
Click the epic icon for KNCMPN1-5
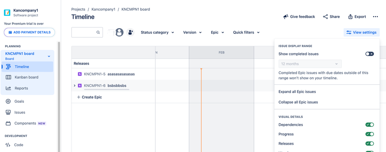pos(80,74)
